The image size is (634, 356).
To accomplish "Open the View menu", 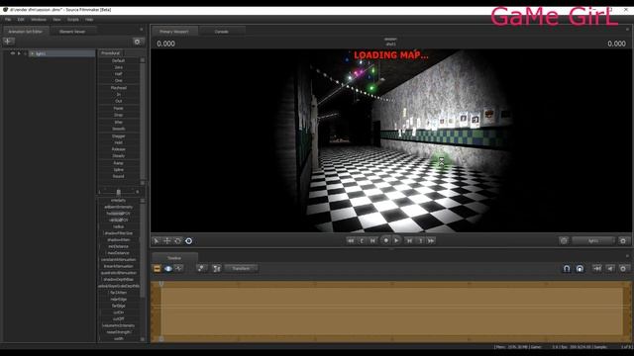I will 56,20.
